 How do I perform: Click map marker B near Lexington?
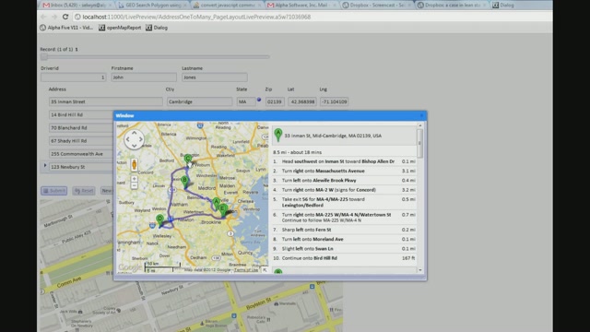click(184, 182)
